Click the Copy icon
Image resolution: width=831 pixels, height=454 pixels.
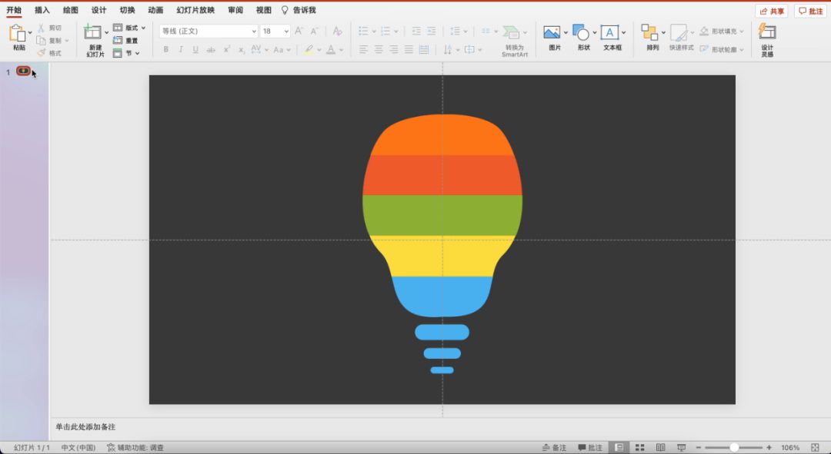41,41
